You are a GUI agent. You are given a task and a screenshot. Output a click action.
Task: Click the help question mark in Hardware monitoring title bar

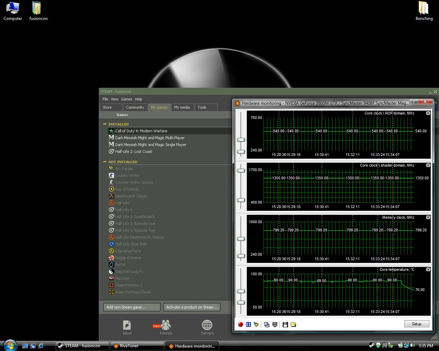point(414,101)
